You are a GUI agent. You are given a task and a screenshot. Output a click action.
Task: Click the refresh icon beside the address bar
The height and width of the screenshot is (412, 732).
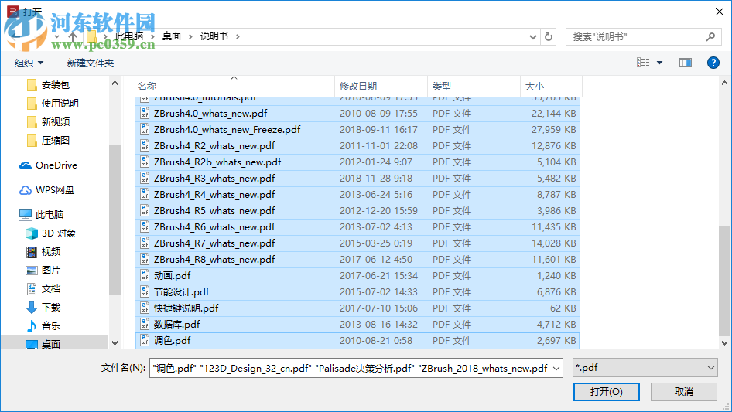tap(549, 36)
